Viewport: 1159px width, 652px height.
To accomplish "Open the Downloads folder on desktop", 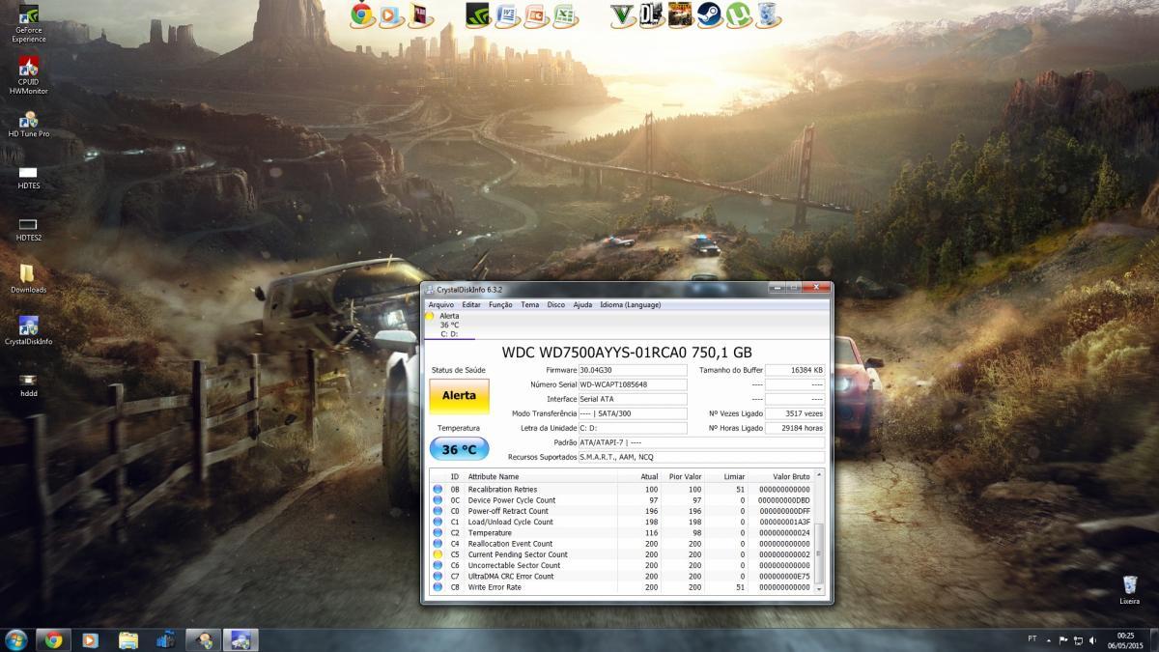I will (x=29, y=278).
